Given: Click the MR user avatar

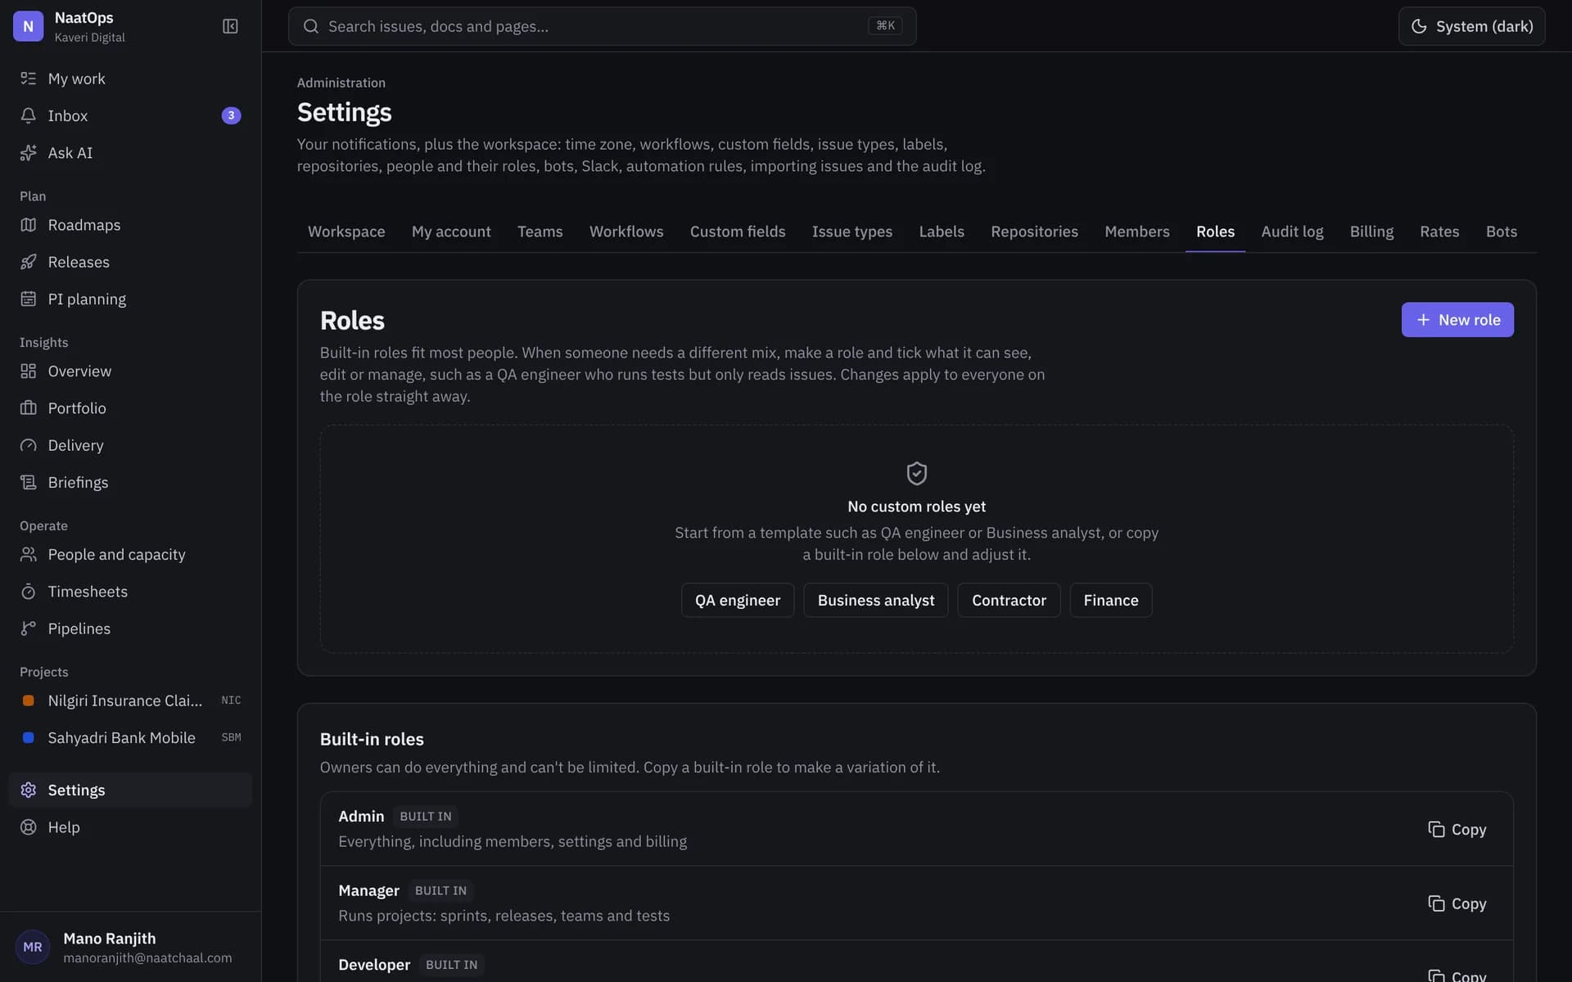Looking at the screenshot, I should (x=33, y=947).
